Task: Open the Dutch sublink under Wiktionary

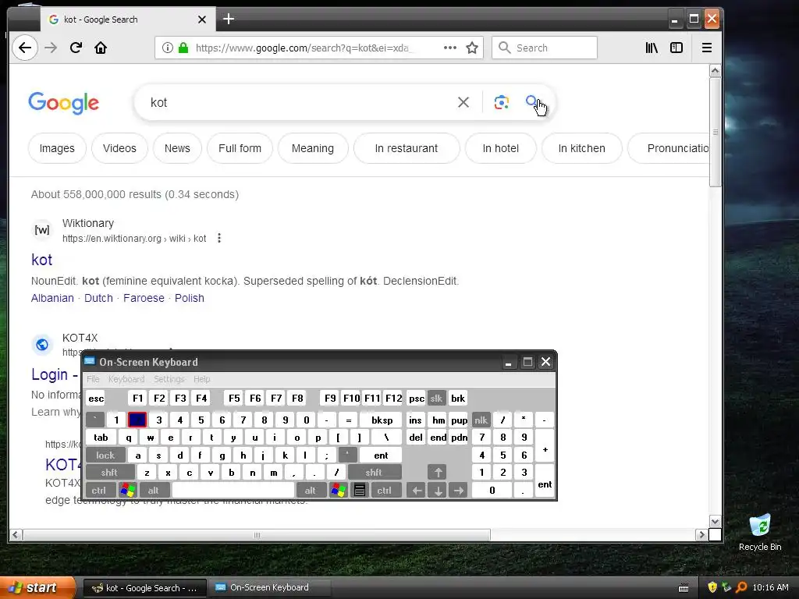Action: tap(99, 298)
